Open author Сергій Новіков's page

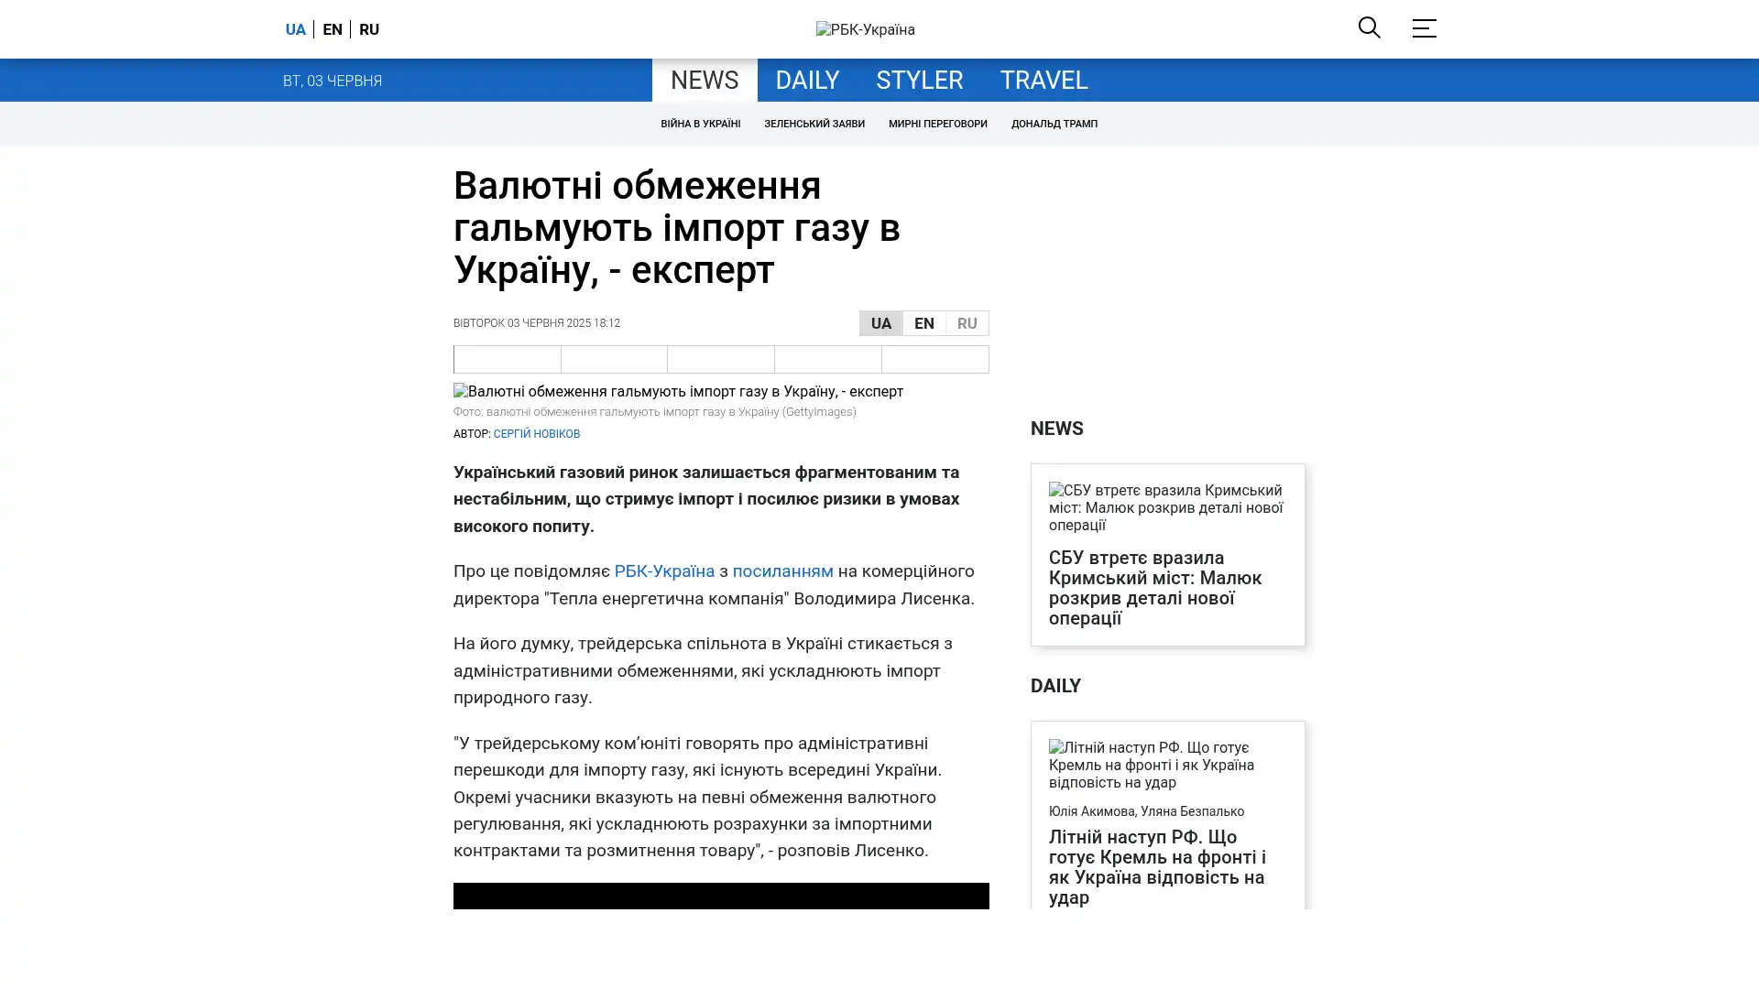536,434
